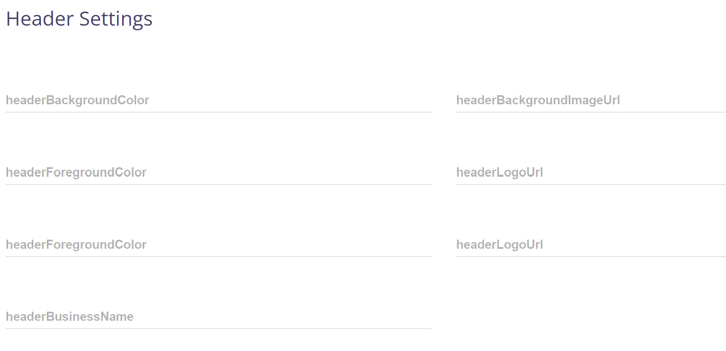Click underline of headerBusinessName field
The height and width of the screenshot is (351, 726).
pyautogui.click(x=219, y=329)
